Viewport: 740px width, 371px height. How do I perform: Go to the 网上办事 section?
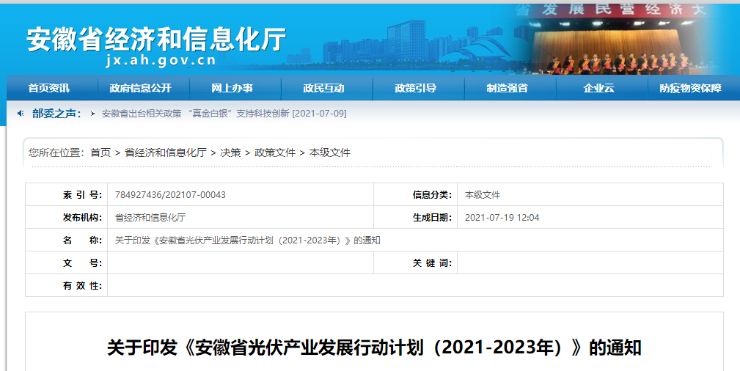[x=232, y=88]
